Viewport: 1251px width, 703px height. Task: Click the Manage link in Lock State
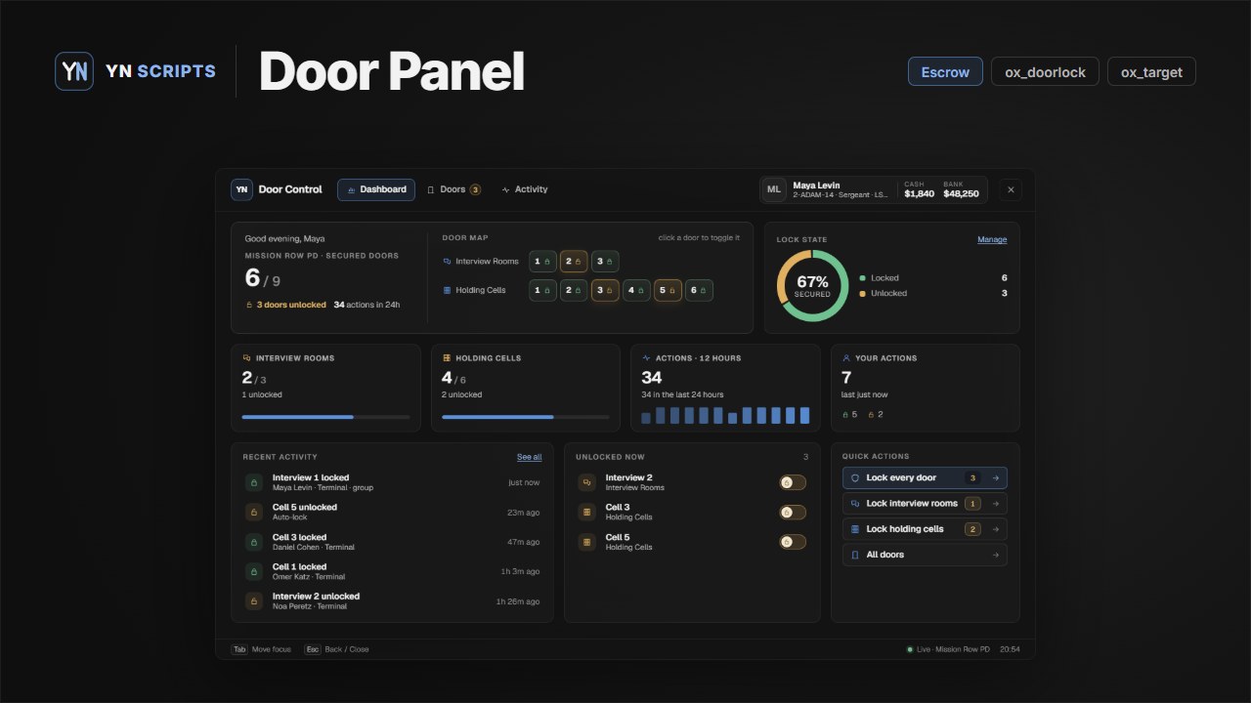pos(992,239)
